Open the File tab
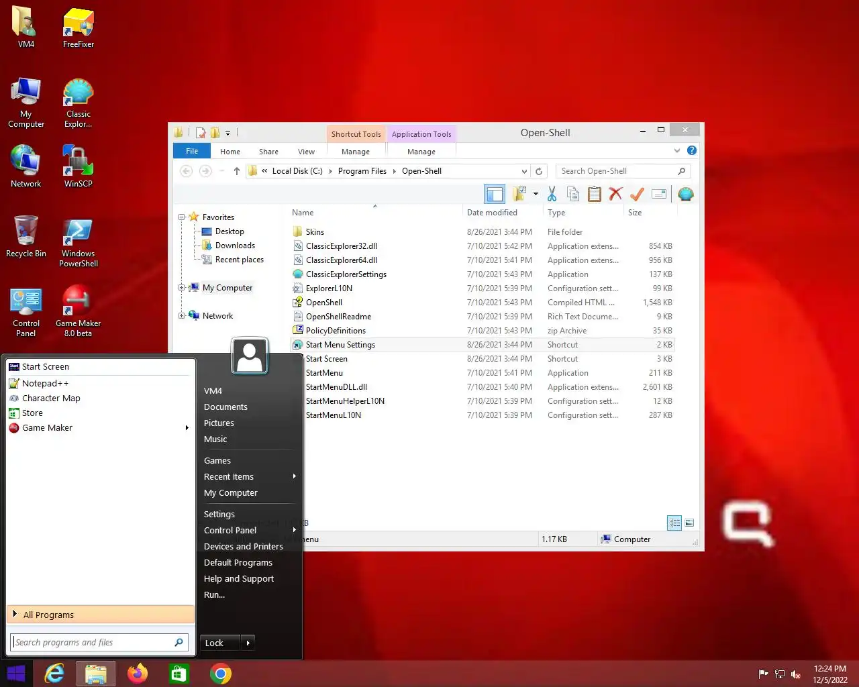 coord(192,151)
